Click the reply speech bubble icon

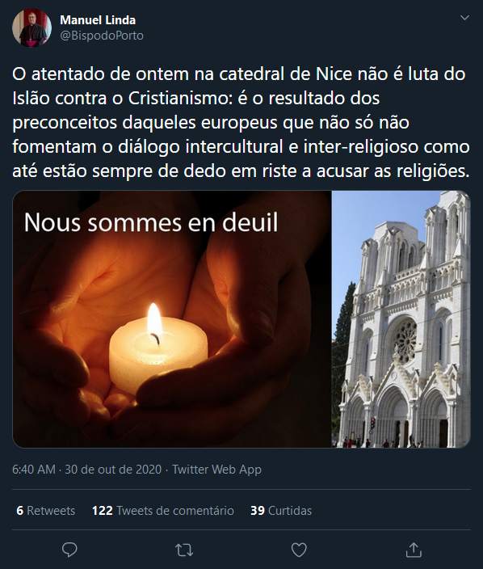point(69,550)
